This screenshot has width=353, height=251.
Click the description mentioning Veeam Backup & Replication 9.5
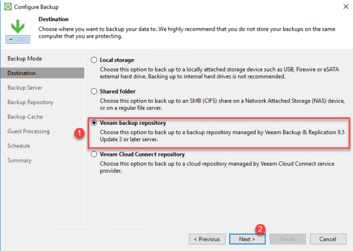coord(222,136)
